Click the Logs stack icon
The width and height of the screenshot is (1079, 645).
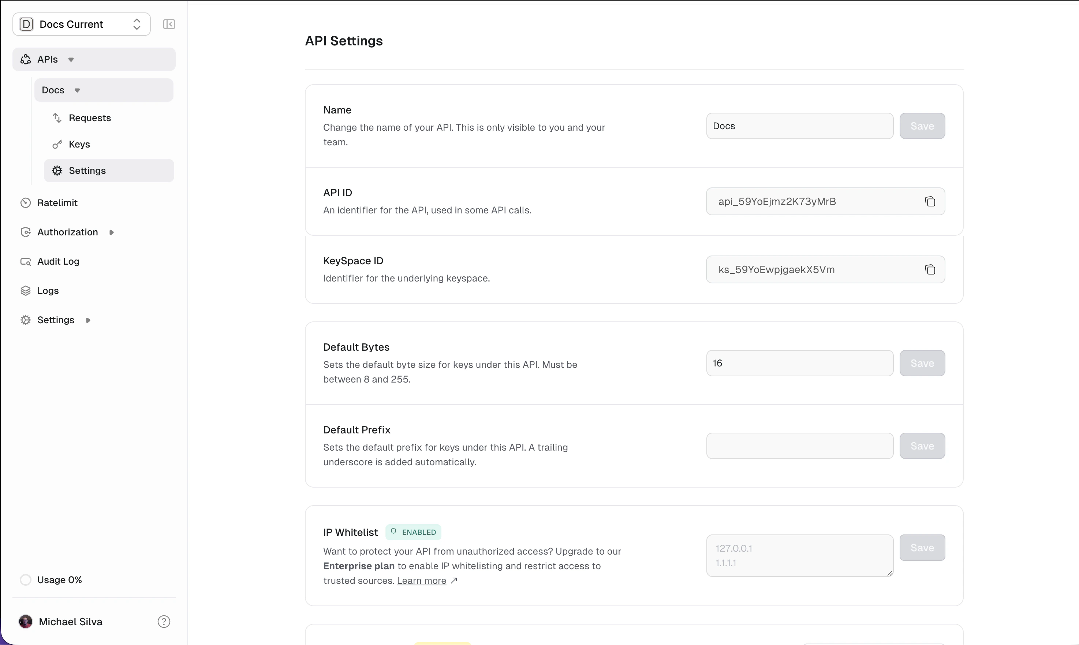[x=26, y=290]
